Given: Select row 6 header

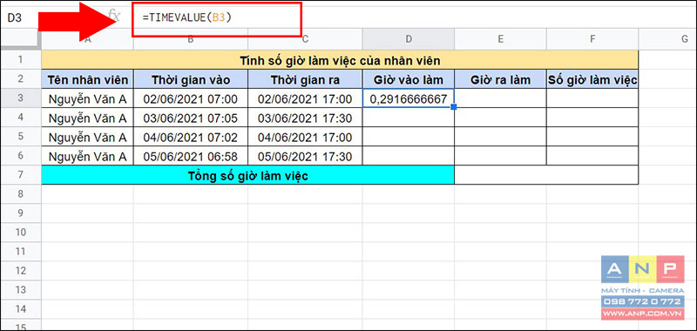Looking at the screenshot, I should [21, 156].
